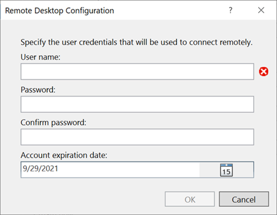Click the OK button
The width and height of the screenshot is (277, 215).
(190, 199)
